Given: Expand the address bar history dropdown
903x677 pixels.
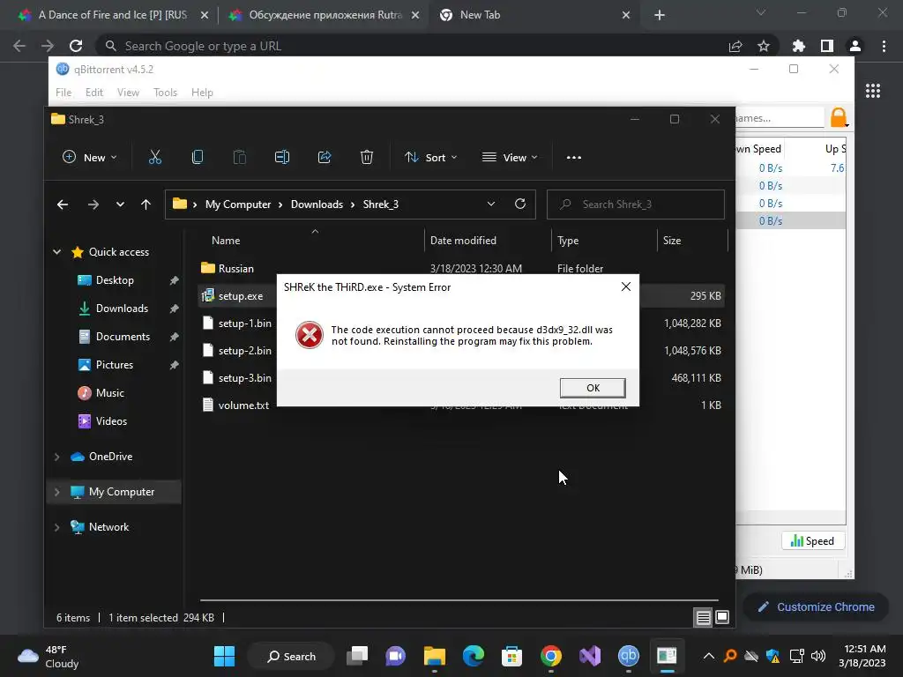Looking at the screenshot, I should coord(491,204).
